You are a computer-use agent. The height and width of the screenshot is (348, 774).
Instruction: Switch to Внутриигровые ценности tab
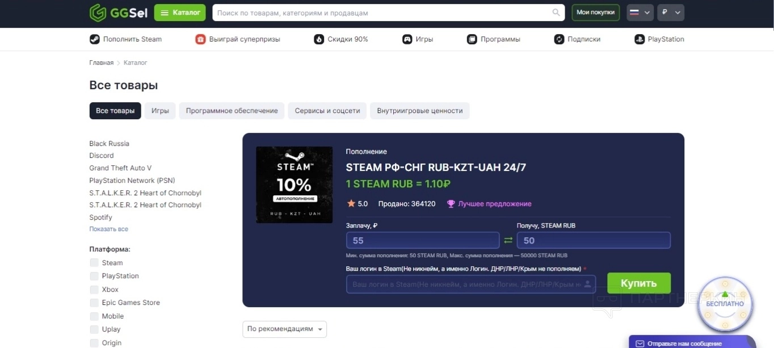tap(420, 111)
